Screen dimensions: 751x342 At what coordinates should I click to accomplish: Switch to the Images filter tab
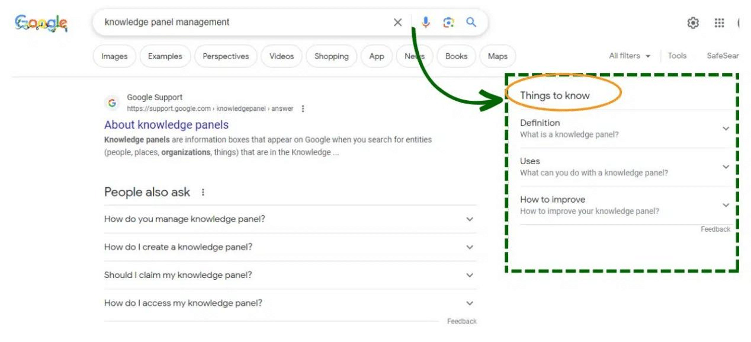coord(114,56)
